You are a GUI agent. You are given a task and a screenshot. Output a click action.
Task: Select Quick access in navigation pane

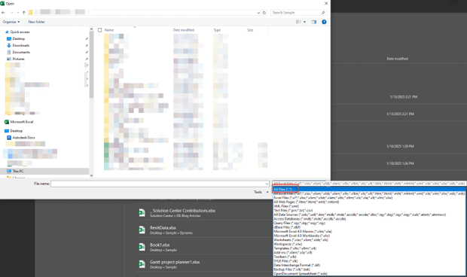[20, 32]
